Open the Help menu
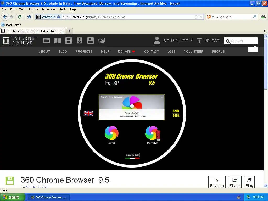This screenshot has height=201, width=268. click(x=73, y=10)
